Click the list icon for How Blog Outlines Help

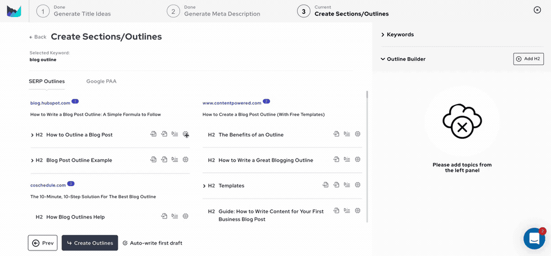175,216
